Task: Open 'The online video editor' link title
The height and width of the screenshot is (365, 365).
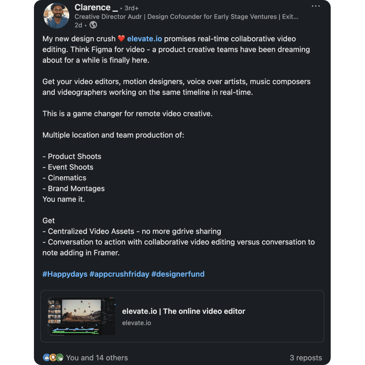Action: [x=184, y=311]
